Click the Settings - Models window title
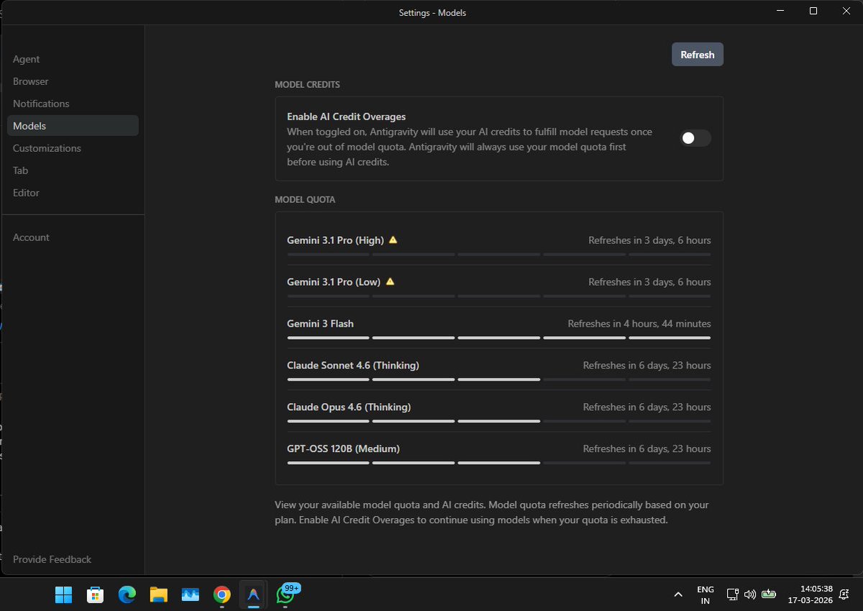Image resolution: width=863 pixels, height=611 pixels. pos(433,13)
